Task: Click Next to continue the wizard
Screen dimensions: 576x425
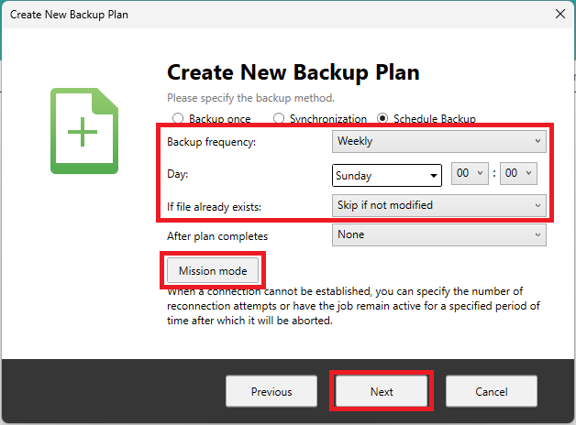Action: tap(382, 391)
